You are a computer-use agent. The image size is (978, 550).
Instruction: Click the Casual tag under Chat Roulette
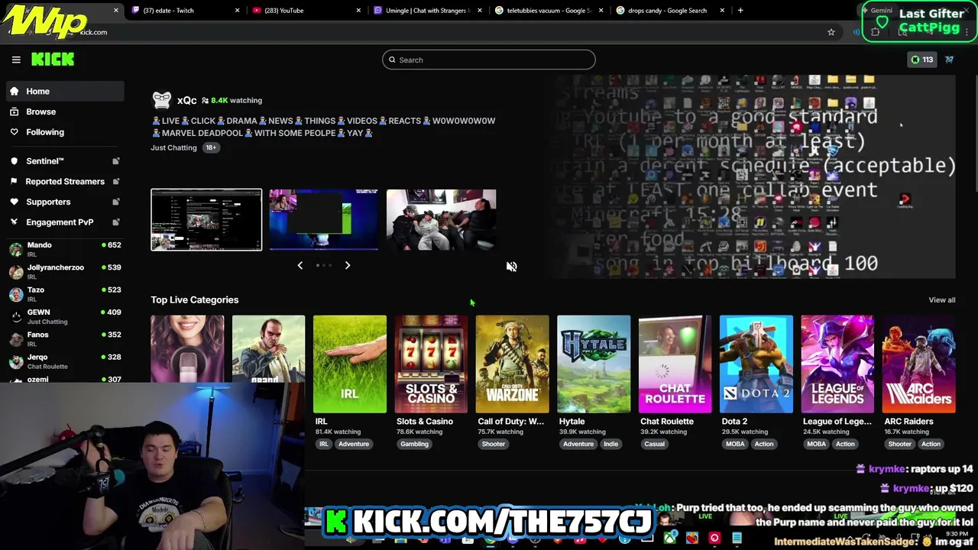tap(655, 444)
